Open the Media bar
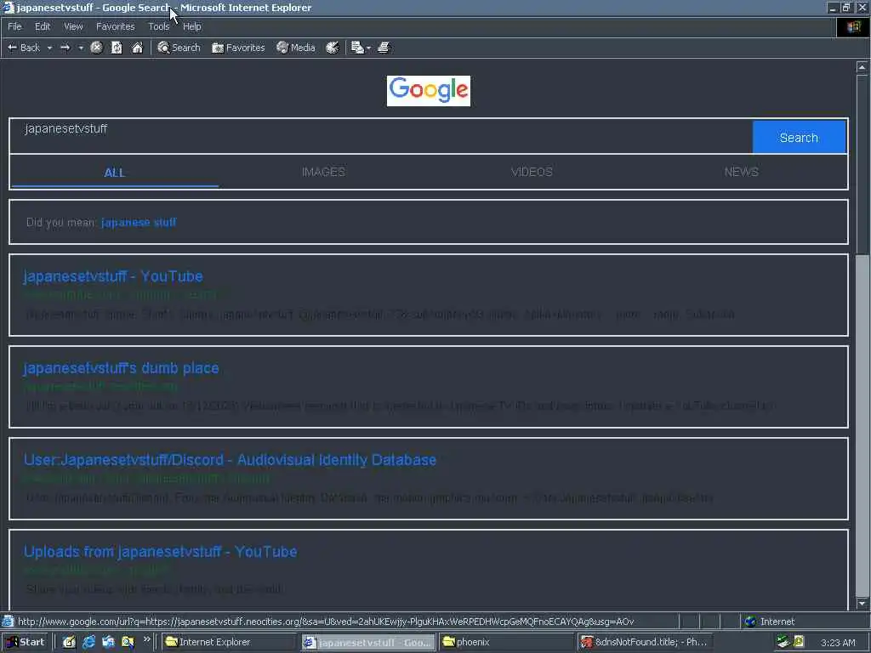Screen dimensions: 871x653 tap(296, 48)
